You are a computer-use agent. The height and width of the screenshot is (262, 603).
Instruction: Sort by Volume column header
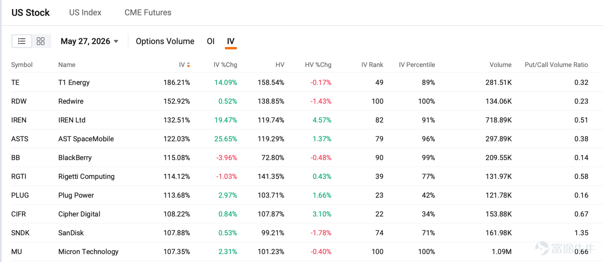(x=500, y=65)
